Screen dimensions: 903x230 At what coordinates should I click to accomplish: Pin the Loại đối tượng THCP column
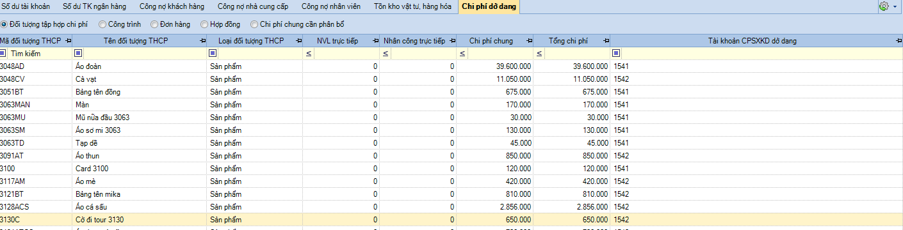[298, 41]
